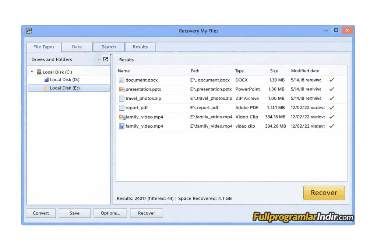Select the family_video.mp4 video clip icon
The width and height of the screenshot is (377, 252).
121,126
